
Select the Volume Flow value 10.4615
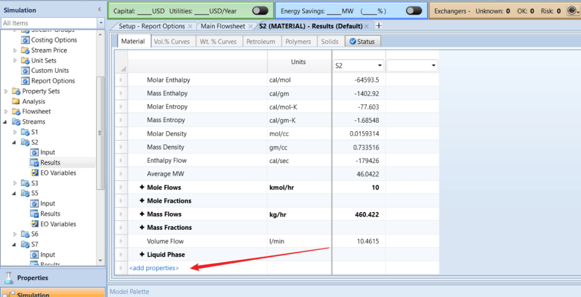coord(369,242)
